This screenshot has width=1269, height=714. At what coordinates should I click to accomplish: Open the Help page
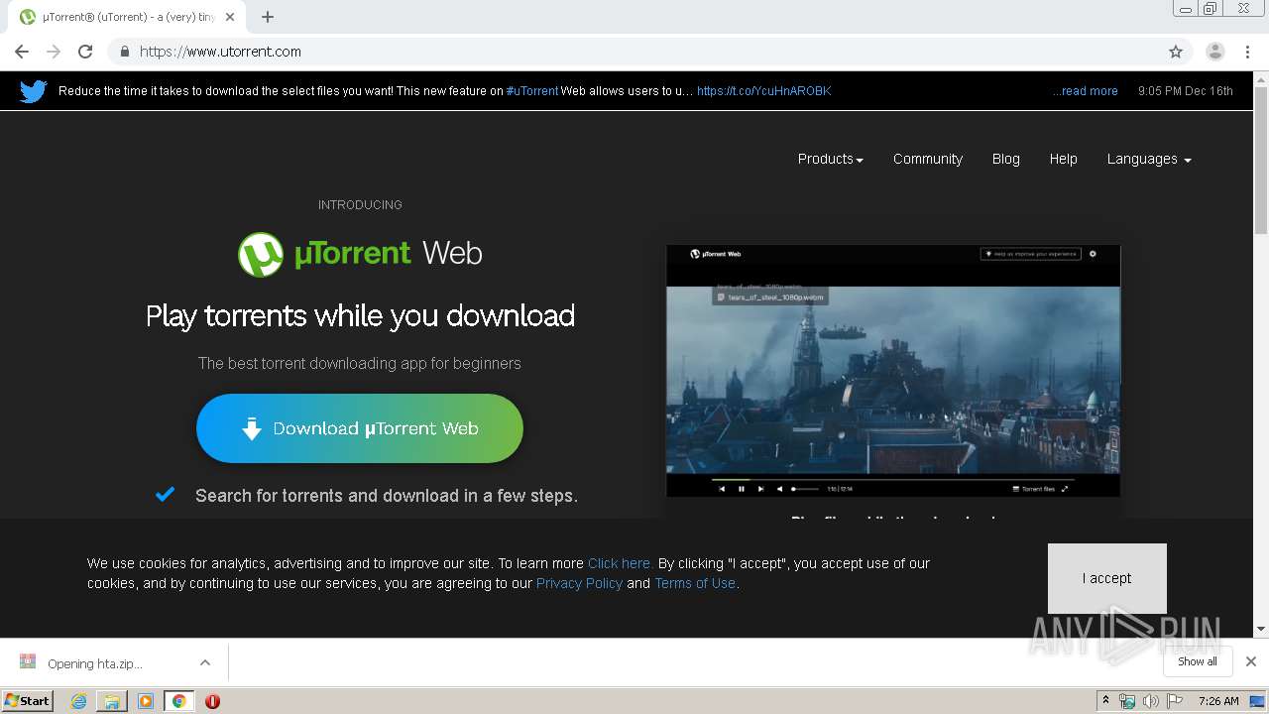1063,159
